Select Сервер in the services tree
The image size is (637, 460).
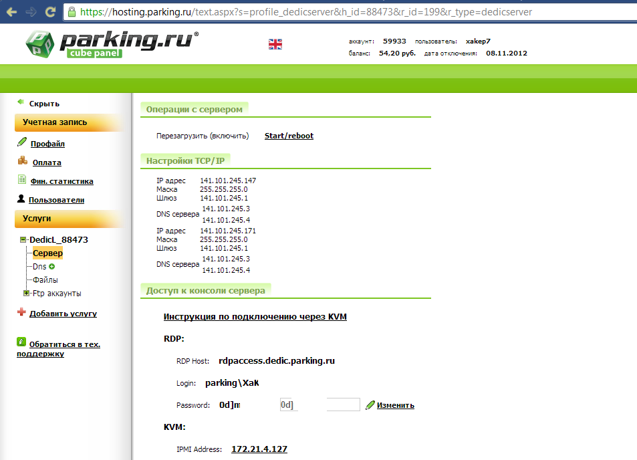[x=47, y=253]
